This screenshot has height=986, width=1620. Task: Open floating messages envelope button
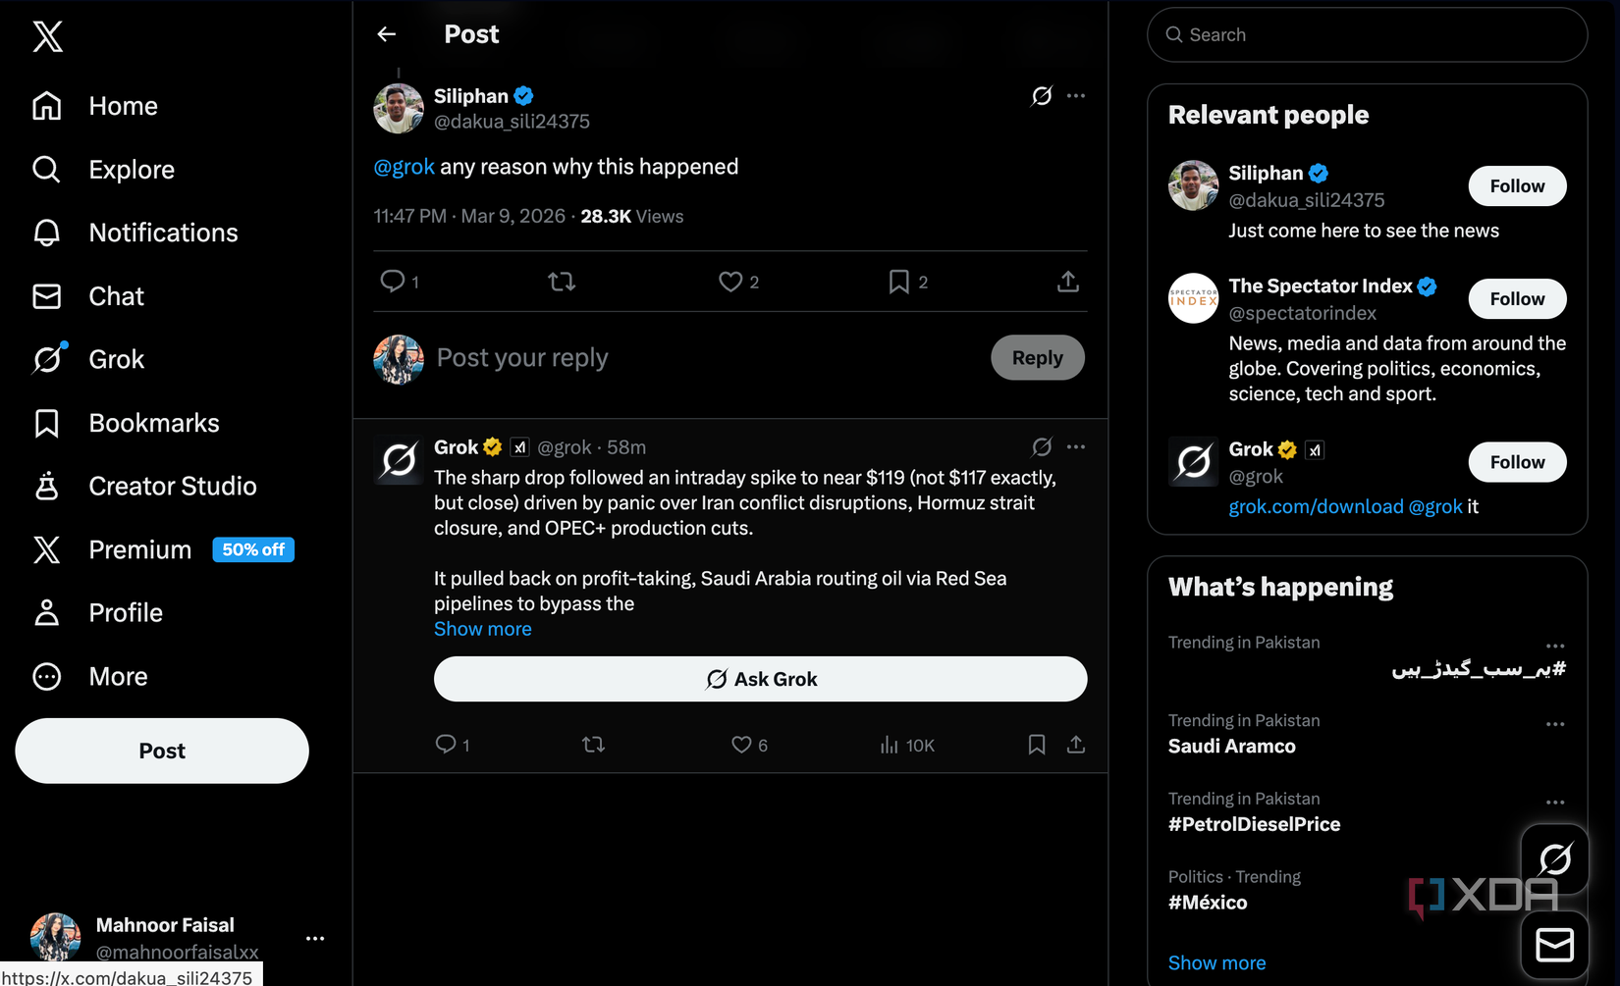coord(1554,946)
